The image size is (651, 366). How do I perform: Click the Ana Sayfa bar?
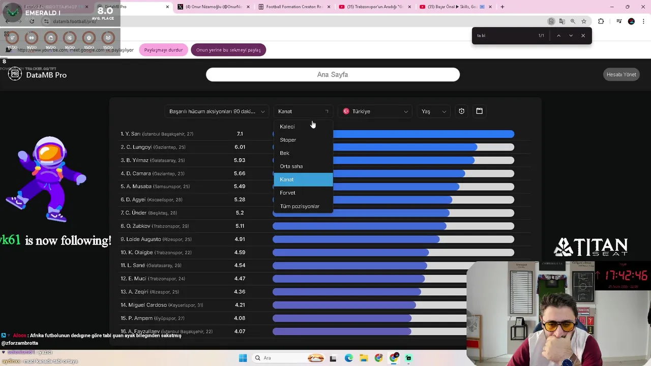(x=333, y=74)
